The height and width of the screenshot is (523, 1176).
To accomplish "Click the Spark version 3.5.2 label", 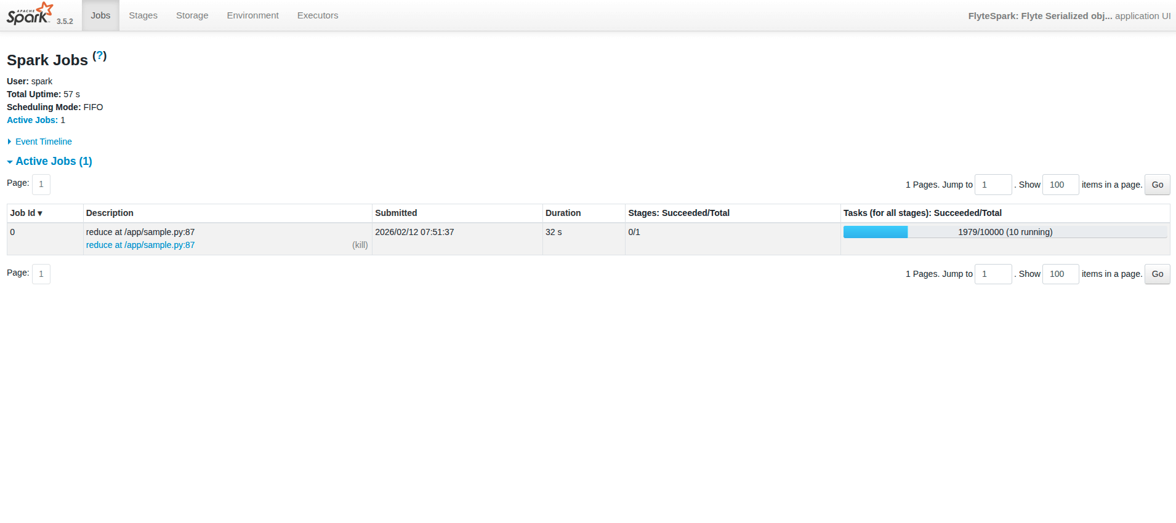I will pos(65,21).
